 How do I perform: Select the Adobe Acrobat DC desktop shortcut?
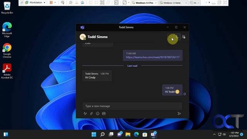pos(7,71)
